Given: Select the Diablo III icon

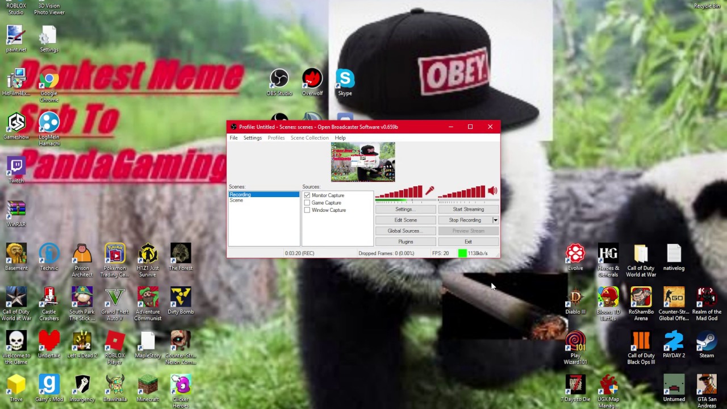Looking at the screenshot, I should pyautogui.click(x=575, y=301).
